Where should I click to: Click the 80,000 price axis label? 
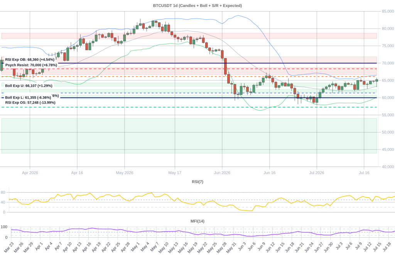pos(388,29)
